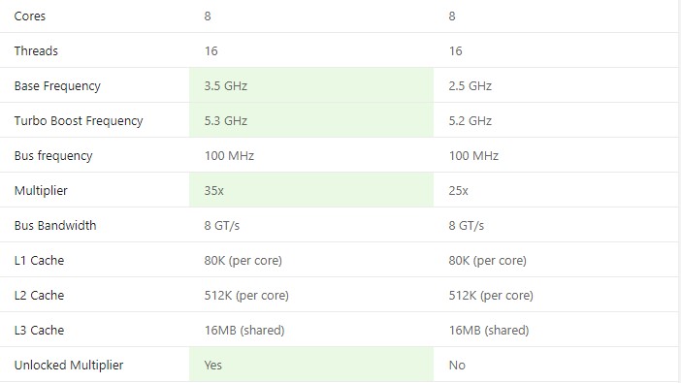Select the 5.2 GHz turbo value
This screenshot has height=383, width=681.
coord(470,121)
